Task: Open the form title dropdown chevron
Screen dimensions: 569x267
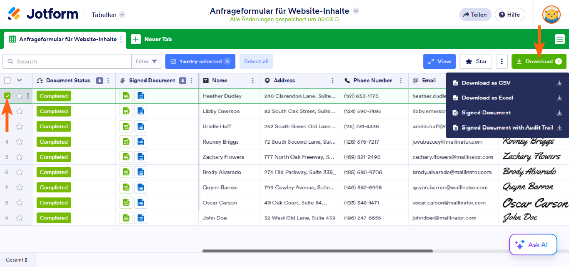Action: click(x=356, y=11)
